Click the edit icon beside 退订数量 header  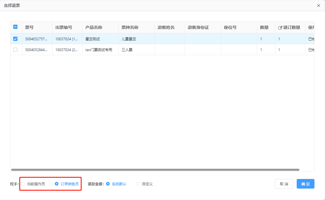click(x=280, y=28)
